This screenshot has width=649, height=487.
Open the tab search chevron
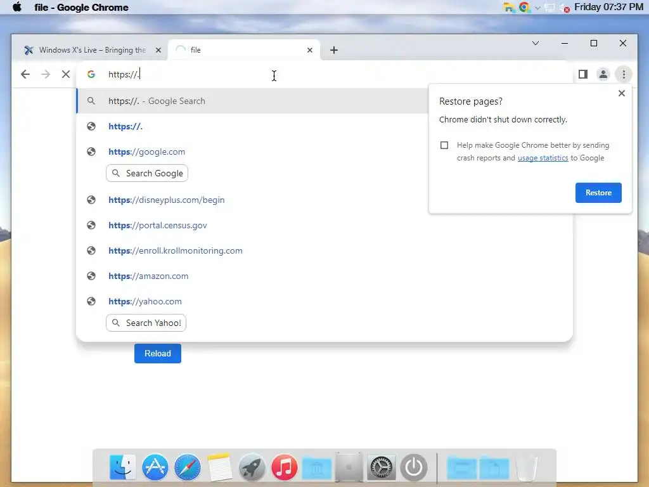pyautogui.click(x=535, y=43)
